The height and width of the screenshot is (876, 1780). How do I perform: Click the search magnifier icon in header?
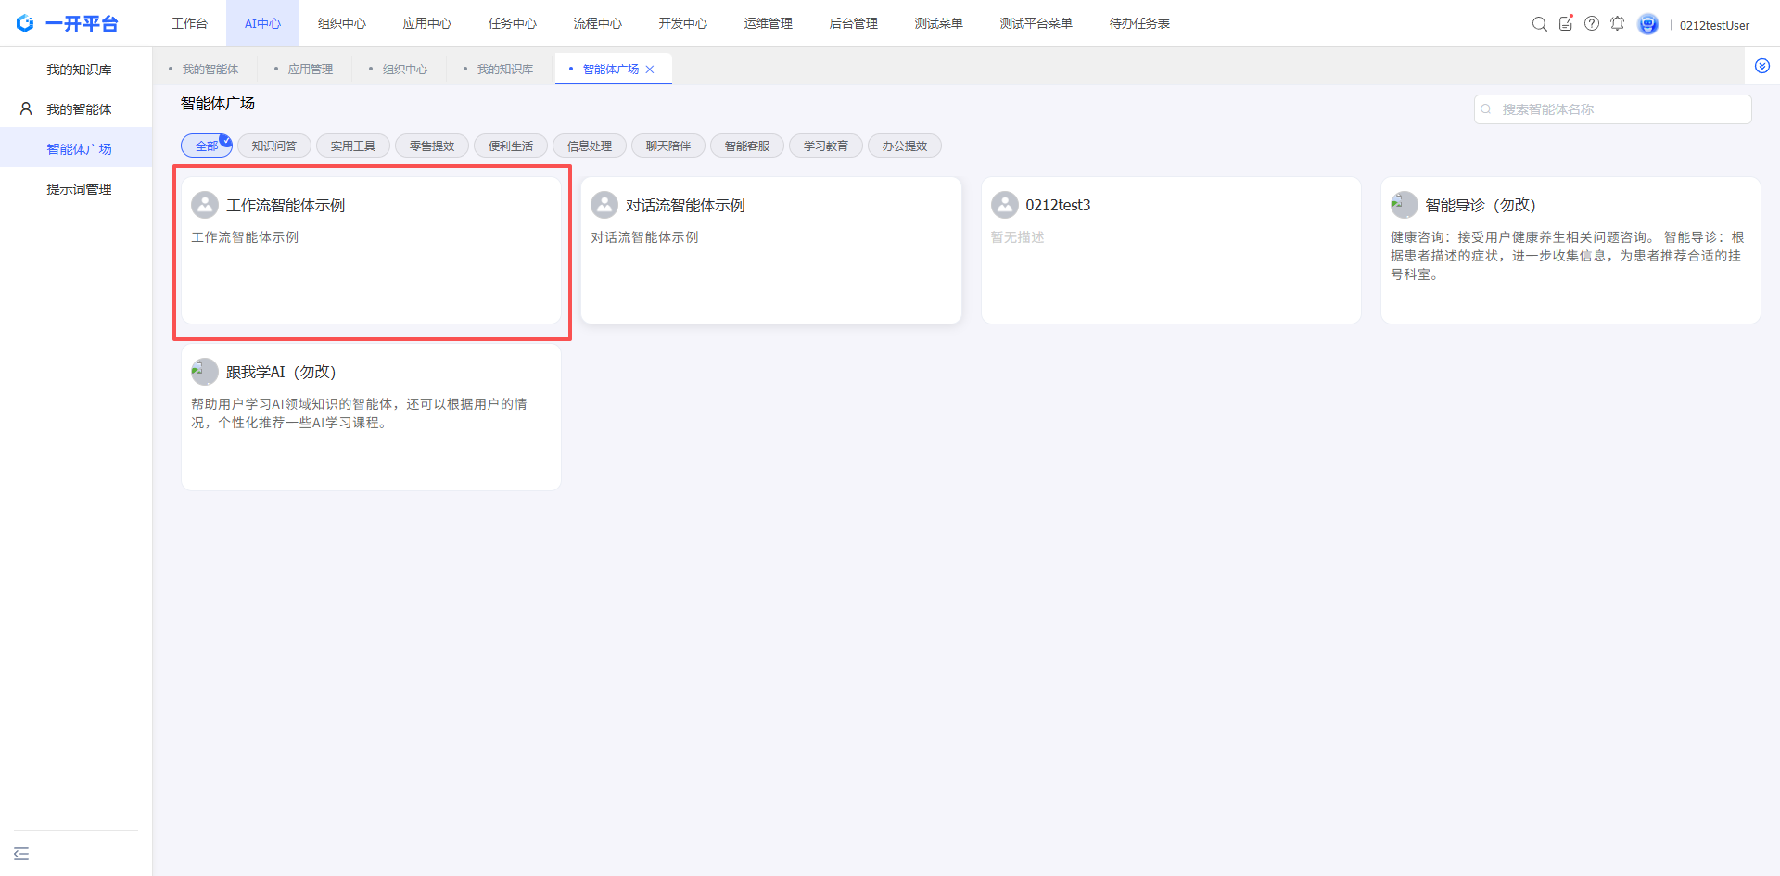(1539, 24)
